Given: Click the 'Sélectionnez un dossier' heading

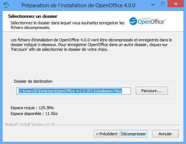Looking at the screenshot, I should tap(33, 16).
